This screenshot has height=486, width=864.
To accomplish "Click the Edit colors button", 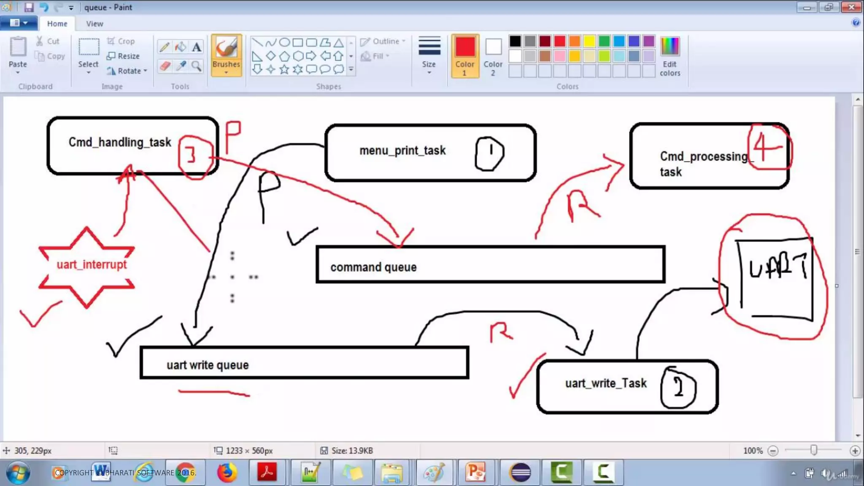I will (x=670, y=56).
